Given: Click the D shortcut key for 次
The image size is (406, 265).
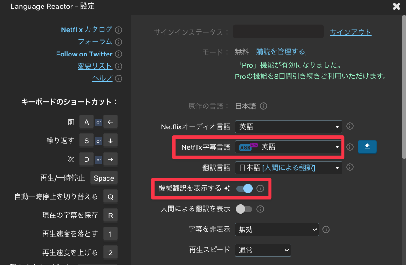Looking at the screenshot, I should point(86,159).
